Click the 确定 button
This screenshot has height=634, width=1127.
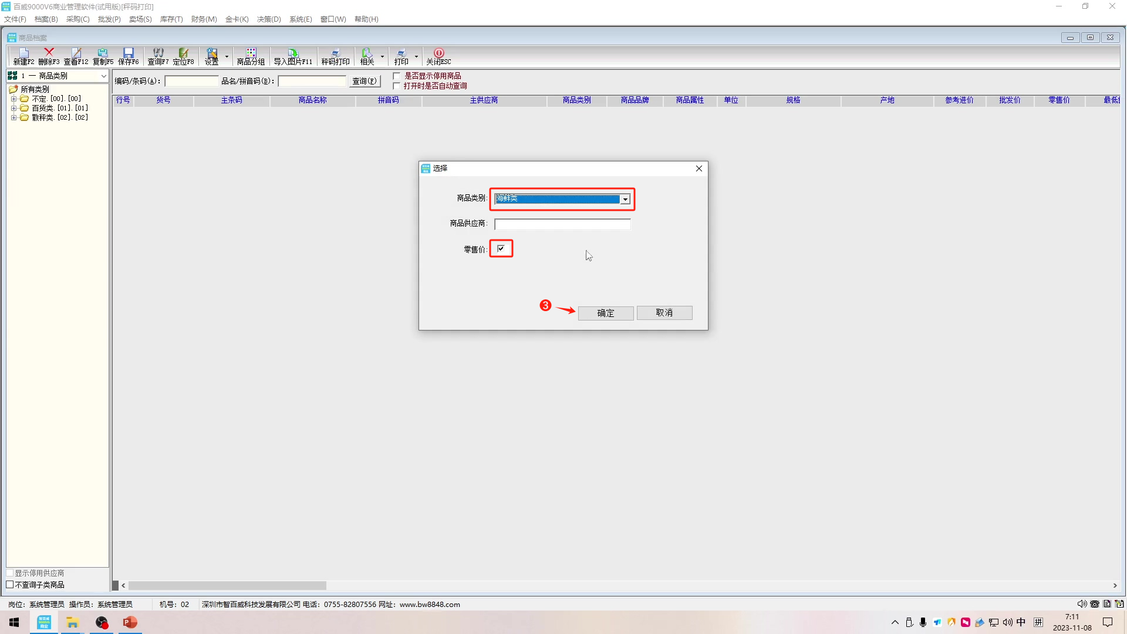click(605, 313)
